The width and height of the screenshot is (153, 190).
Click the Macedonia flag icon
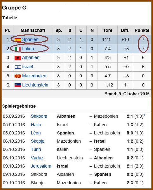coord(18,76)
